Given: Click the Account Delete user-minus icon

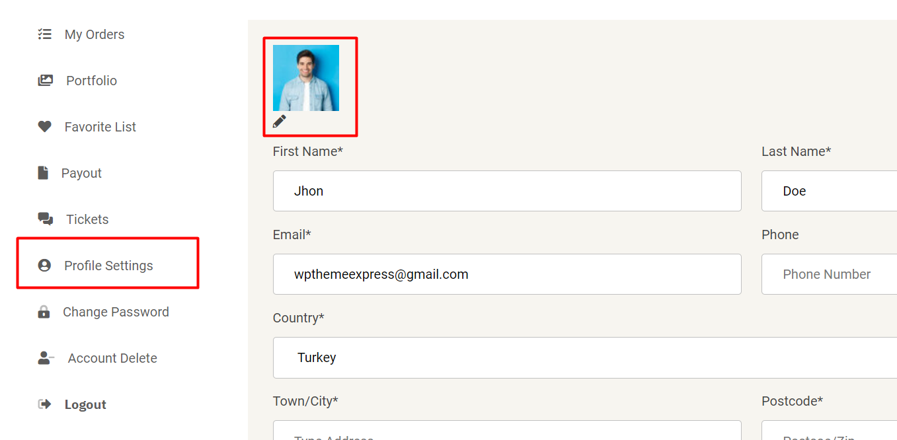Looking at the screenshot, I should tap(46, 358).
